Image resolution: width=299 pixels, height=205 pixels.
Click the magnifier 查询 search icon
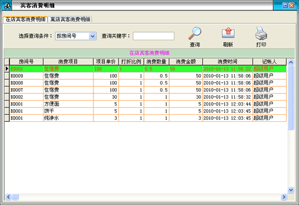point(195,33)
